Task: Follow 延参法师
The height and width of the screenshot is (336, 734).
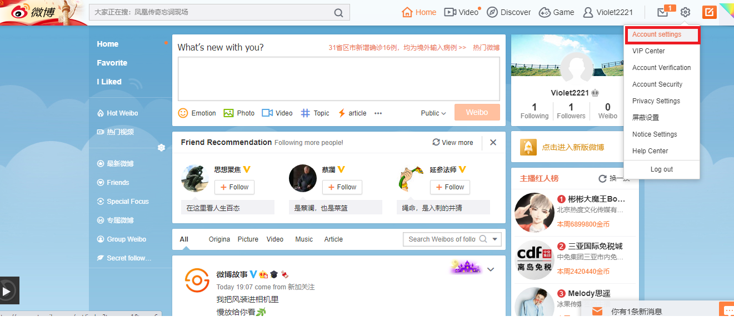Action: (x=450, y=187)
